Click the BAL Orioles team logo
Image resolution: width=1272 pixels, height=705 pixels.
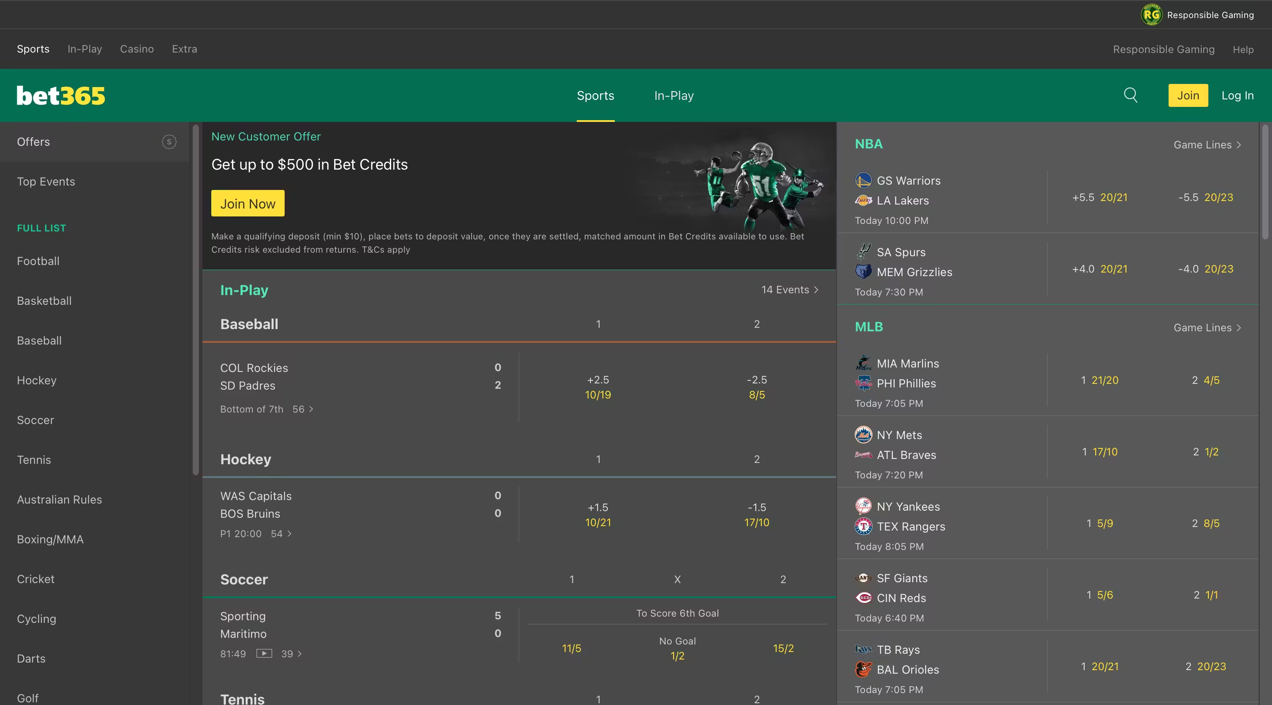[x=863, y=670]
